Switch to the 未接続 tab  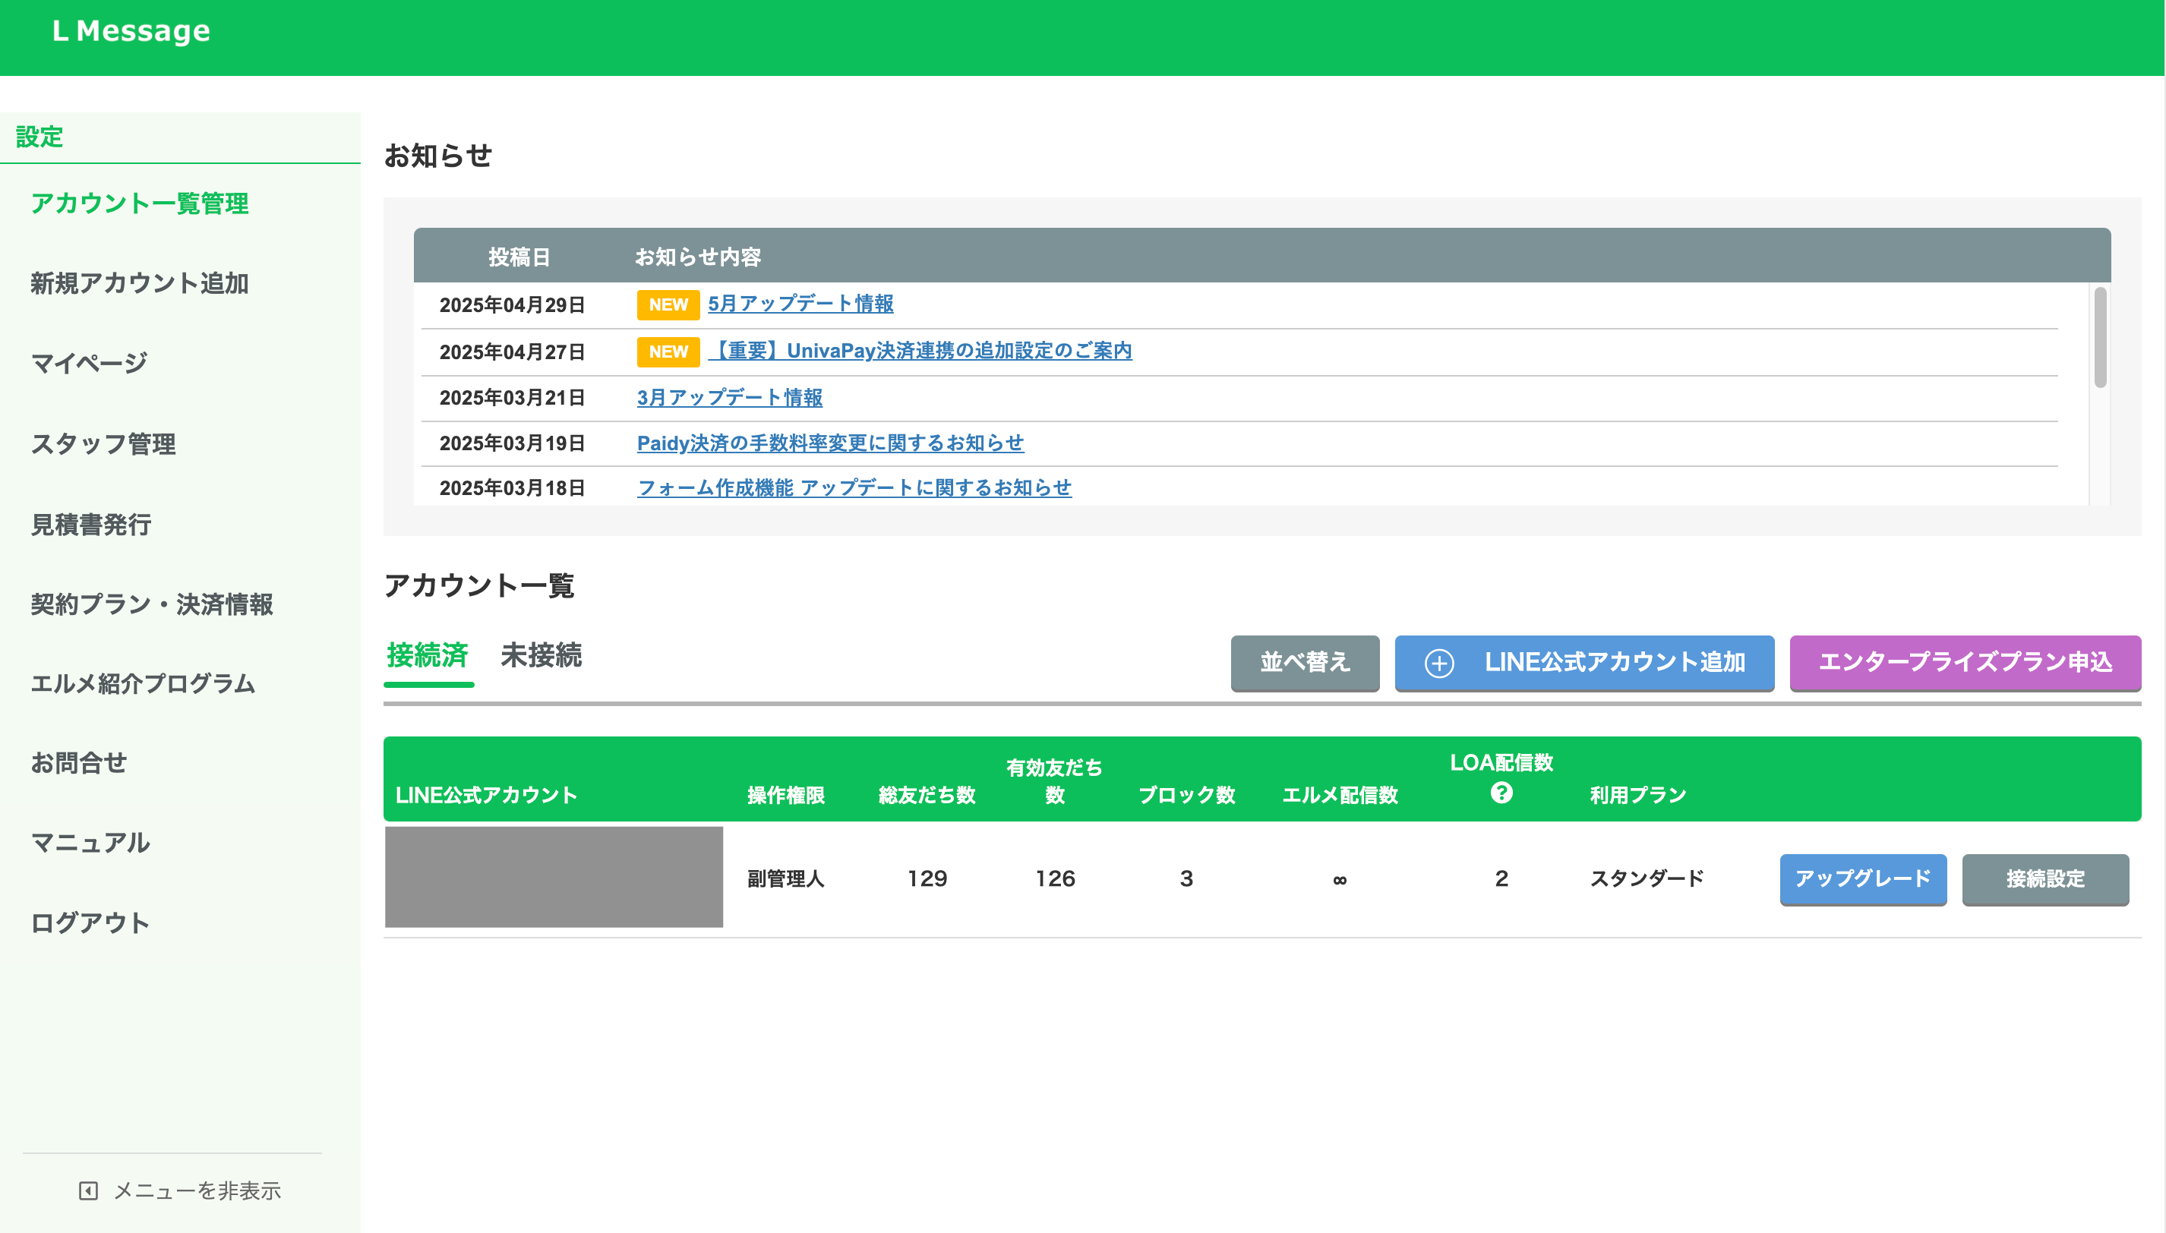pyautogui.click(x=541, y=654)
